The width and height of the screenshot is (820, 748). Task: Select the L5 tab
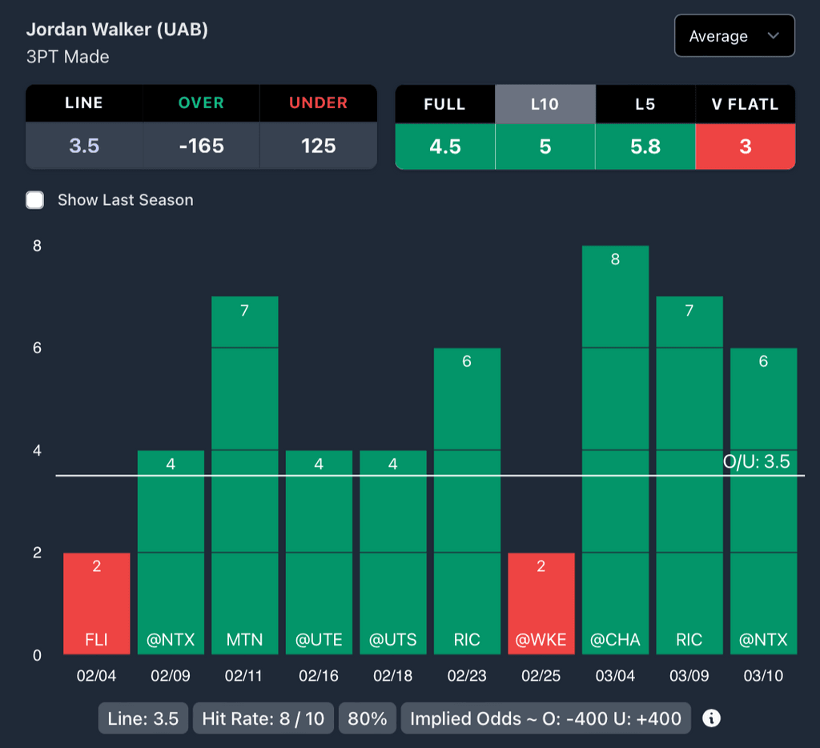click(x=645, y=104)
